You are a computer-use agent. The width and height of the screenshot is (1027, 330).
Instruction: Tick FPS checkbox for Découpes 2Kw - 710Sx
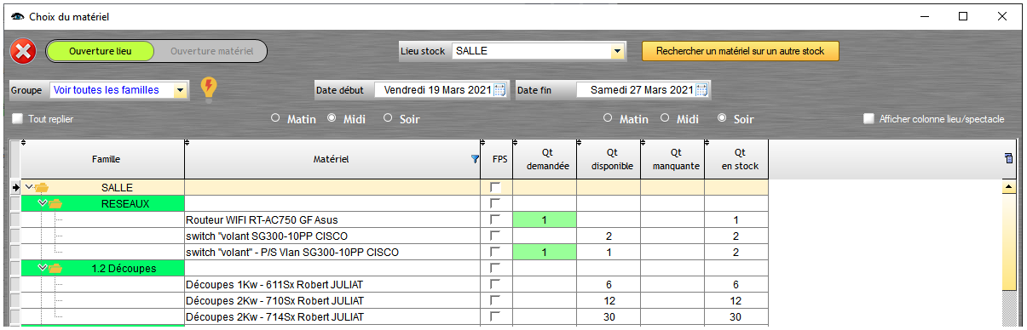tap(496, 301)
